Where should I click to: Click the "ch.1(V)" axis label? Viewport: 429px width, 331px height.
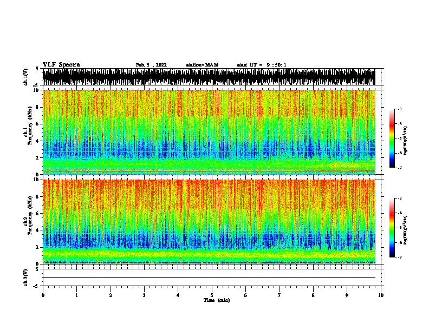(26, 77)
